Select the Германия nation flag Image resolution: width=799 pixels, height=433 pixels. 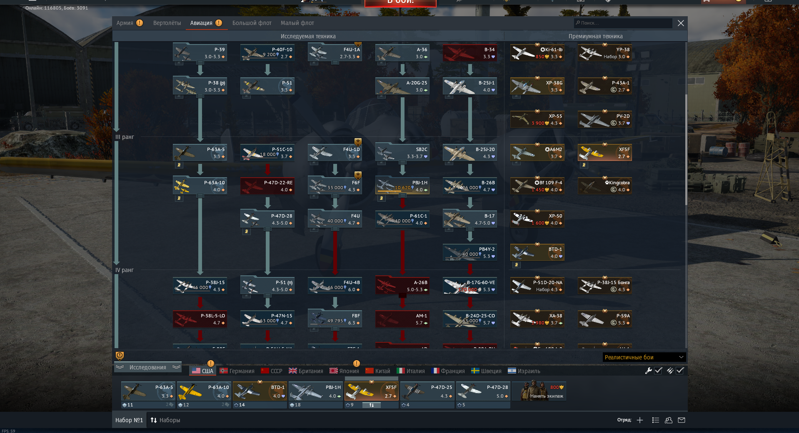(237, 371)
